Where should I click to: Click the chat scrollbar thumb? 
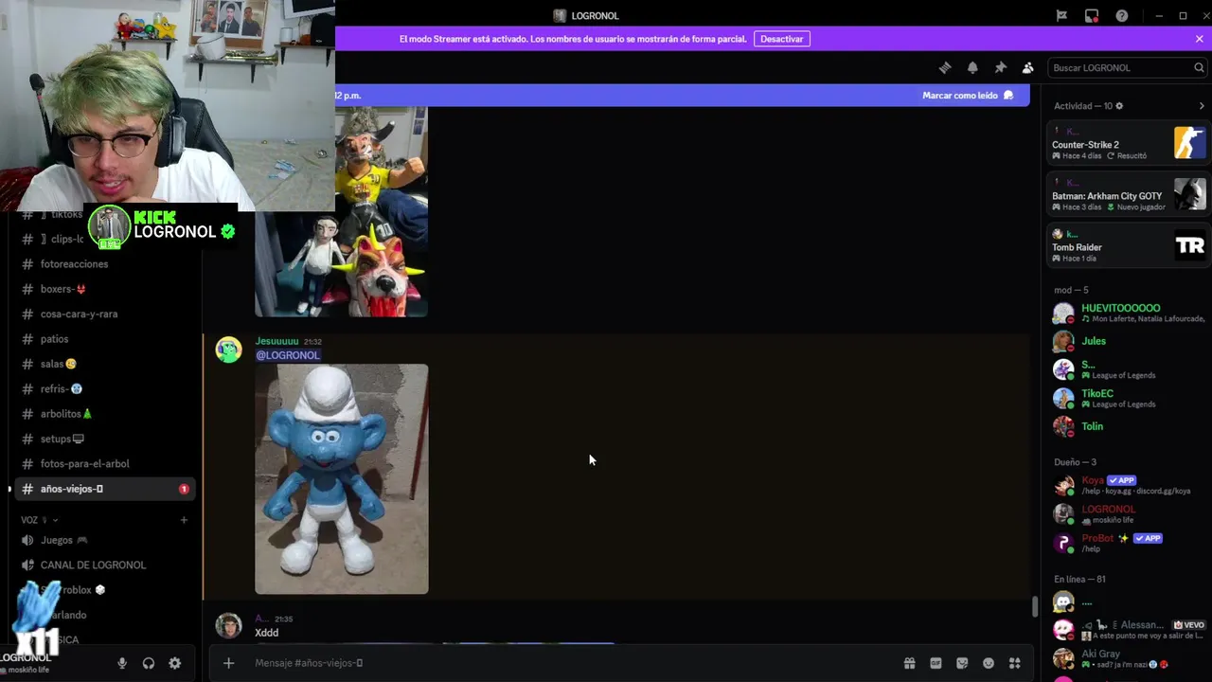pos(1035,605)
